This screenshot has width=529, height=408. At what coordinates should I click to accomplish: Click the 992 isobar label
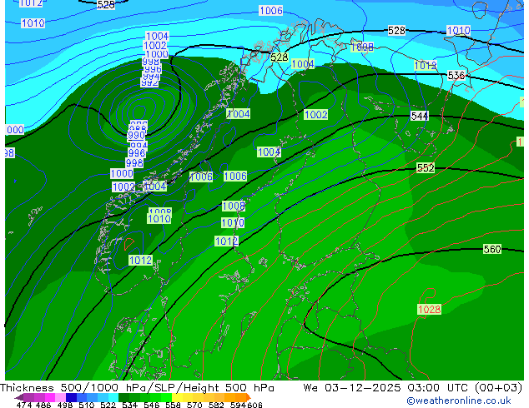[x=149, y=82]
